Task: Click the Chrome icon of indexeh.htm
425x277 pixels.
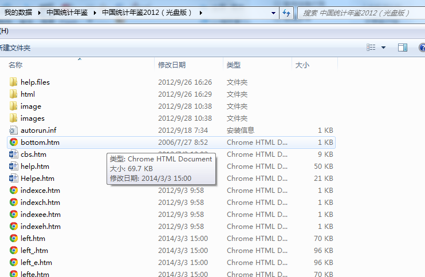Action: (14, 227)
